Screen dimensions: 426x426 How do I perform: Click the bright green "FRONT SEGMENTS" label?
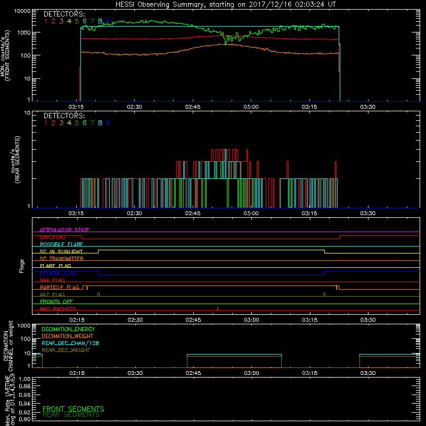(x=73, y=409)
